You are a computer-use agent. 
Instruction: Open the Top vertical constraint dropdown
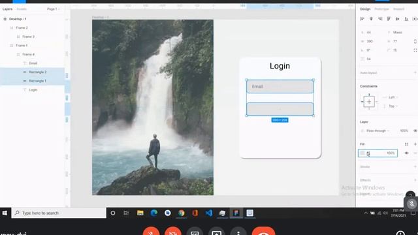coord(393,106)
